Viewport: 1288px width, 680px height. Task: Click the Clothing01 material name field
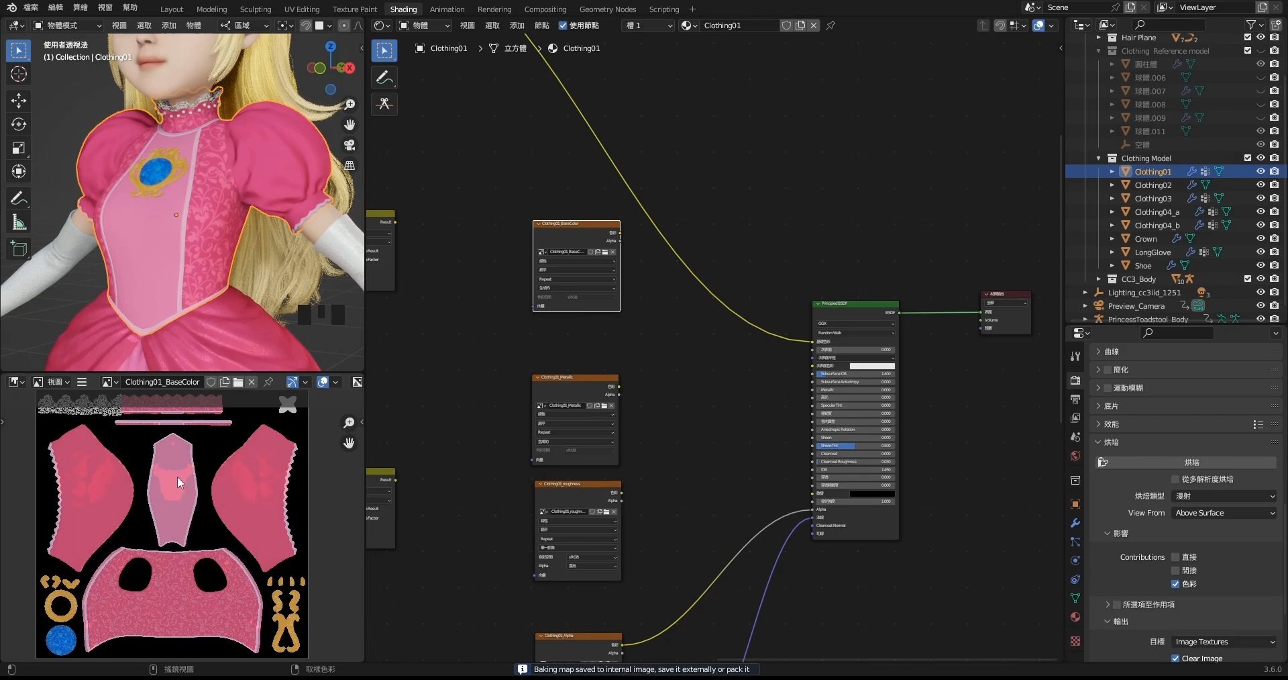coord(741,26)
